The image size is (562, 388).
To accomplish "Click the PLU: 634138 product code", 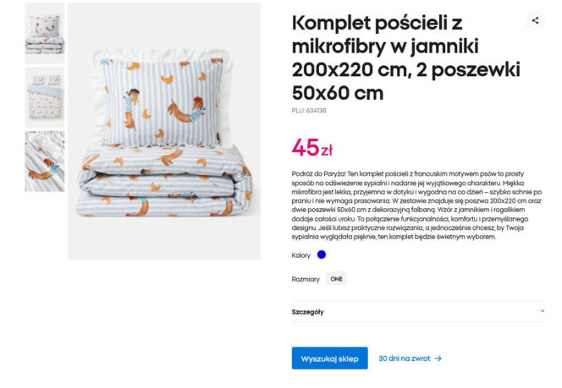I will click(x=309, y=110).
